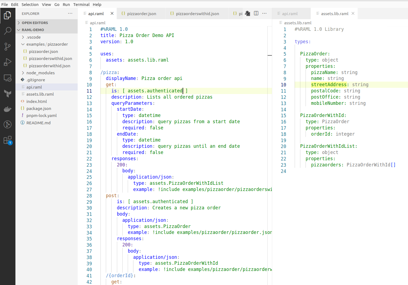Close the assets.lib.raml tab
Screen dimensions: 408x285
tap(353, 14)
